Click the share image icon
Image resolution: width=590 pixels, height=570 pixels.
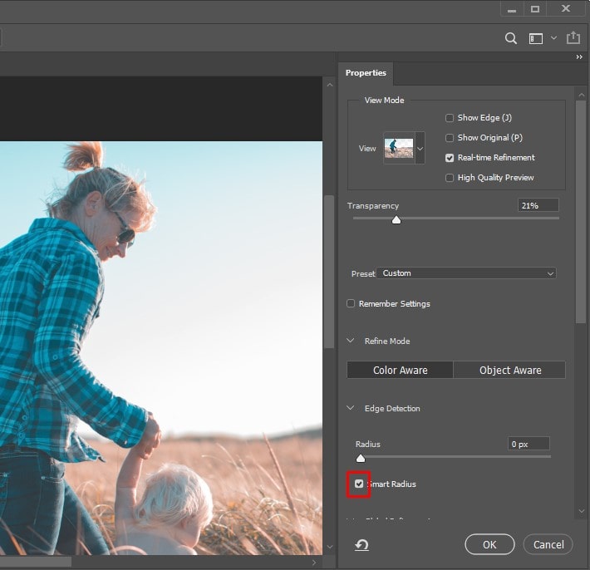pyautogui.click(x=573, y=38)
